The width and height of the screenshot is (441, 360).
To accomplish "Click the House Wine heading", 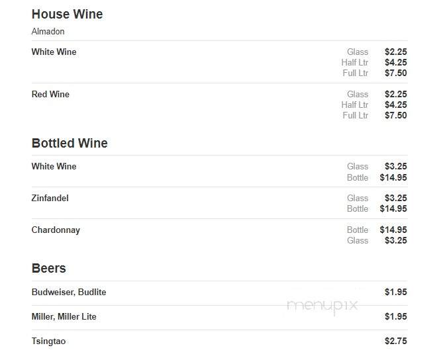I will [68, 14].
